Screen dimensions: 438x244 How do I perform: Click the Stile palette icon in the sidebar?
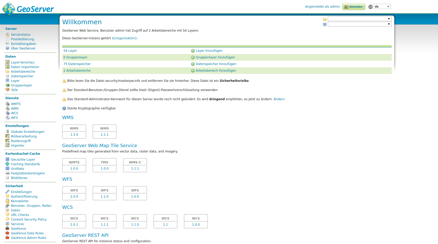(7, 90)
